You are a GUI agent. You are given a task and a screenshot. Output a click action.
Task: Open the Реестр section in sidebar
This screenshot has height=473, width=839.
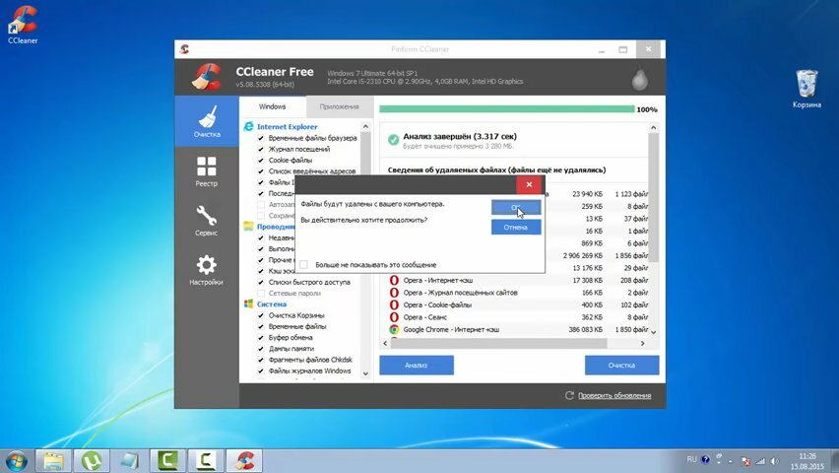[207, 171]
